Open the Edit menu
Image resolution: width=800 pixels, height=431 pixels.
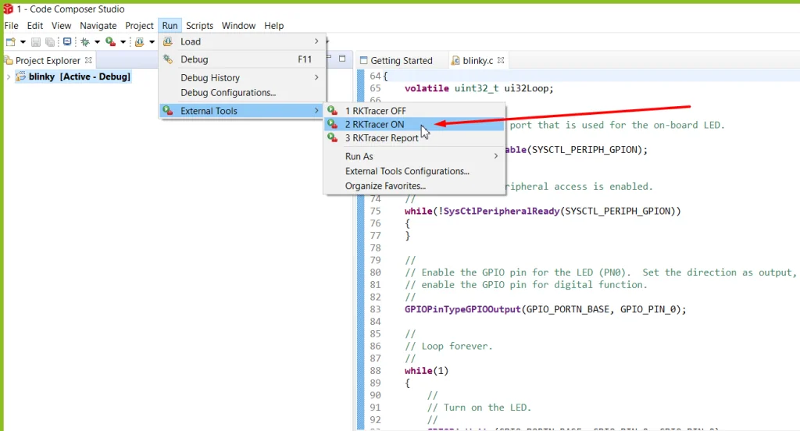pos(34,26)
